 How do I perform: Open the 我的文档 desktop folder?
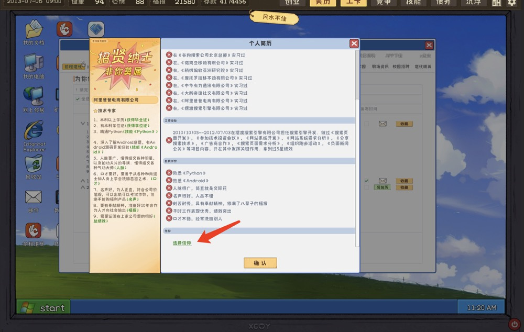[34, 32]
